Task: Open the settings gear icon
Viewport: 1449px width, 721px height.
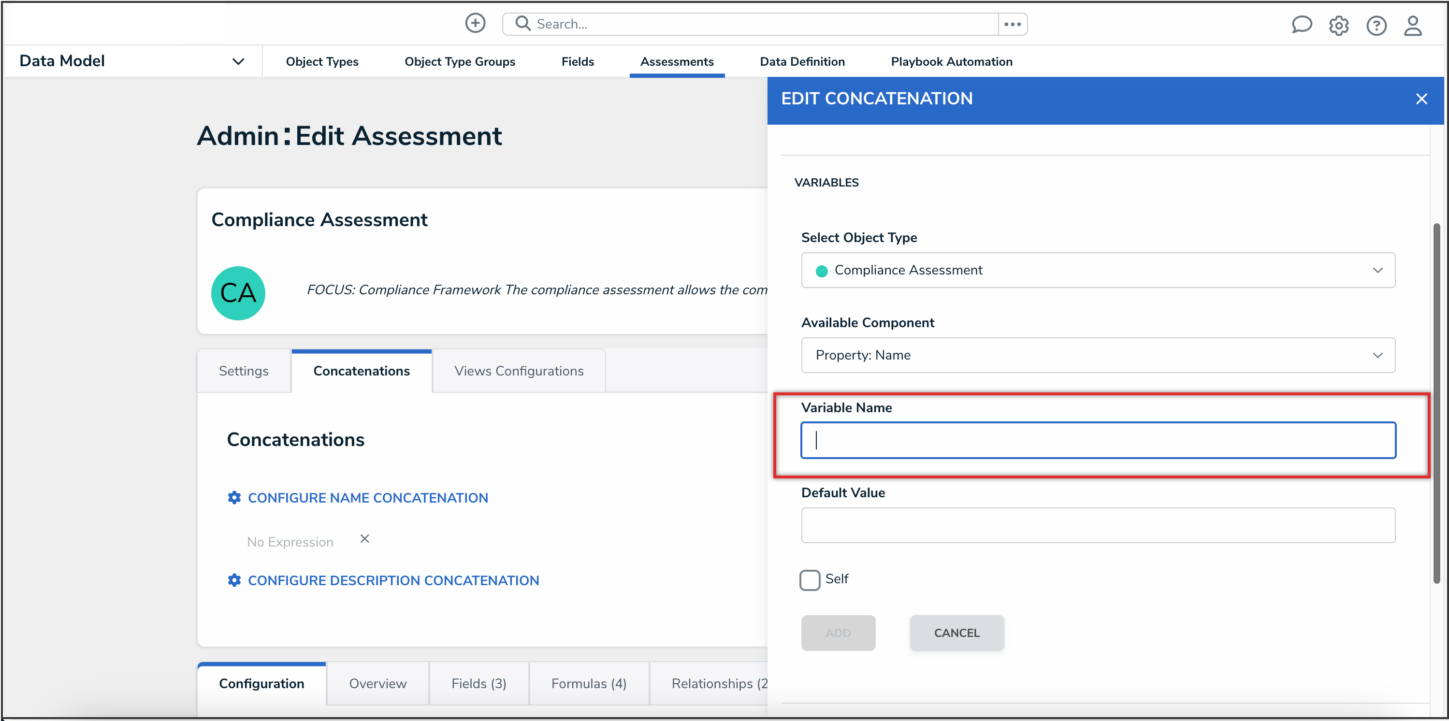Action: (1339, 26)
